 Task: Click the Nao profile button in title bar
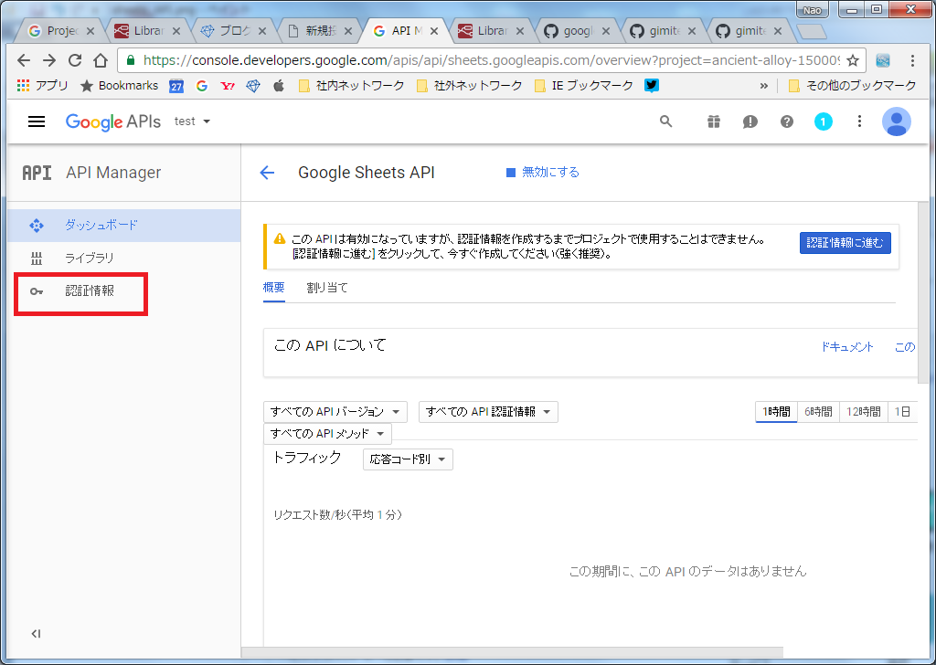click(812, 10)
